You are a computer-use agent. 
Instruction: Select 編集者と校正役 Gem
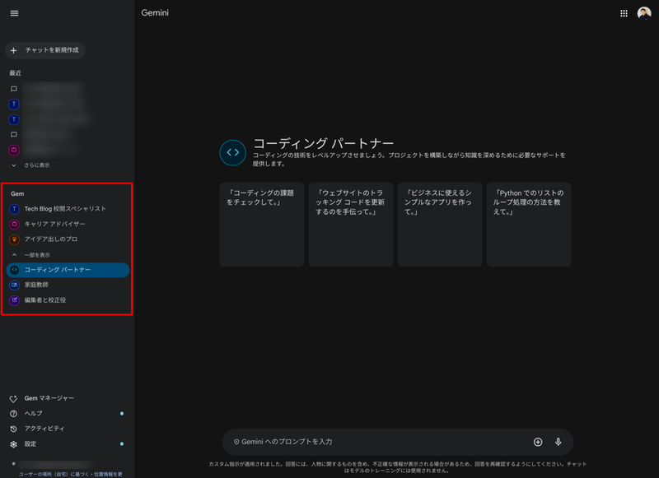[x=68, y=300]
